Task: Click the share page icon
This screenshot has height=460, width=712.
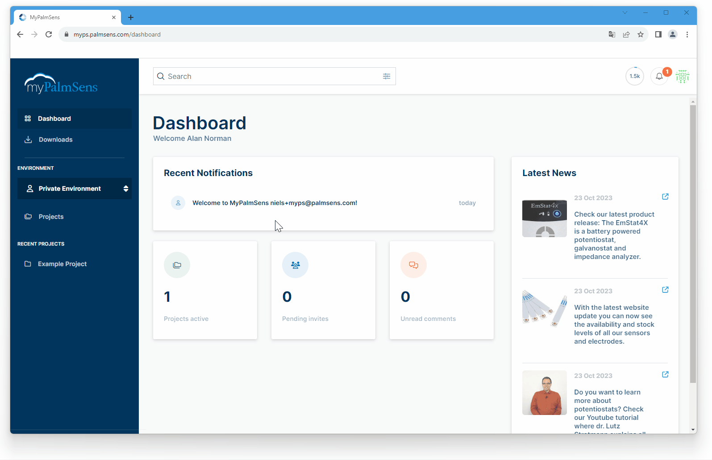Action: (626, 34)
